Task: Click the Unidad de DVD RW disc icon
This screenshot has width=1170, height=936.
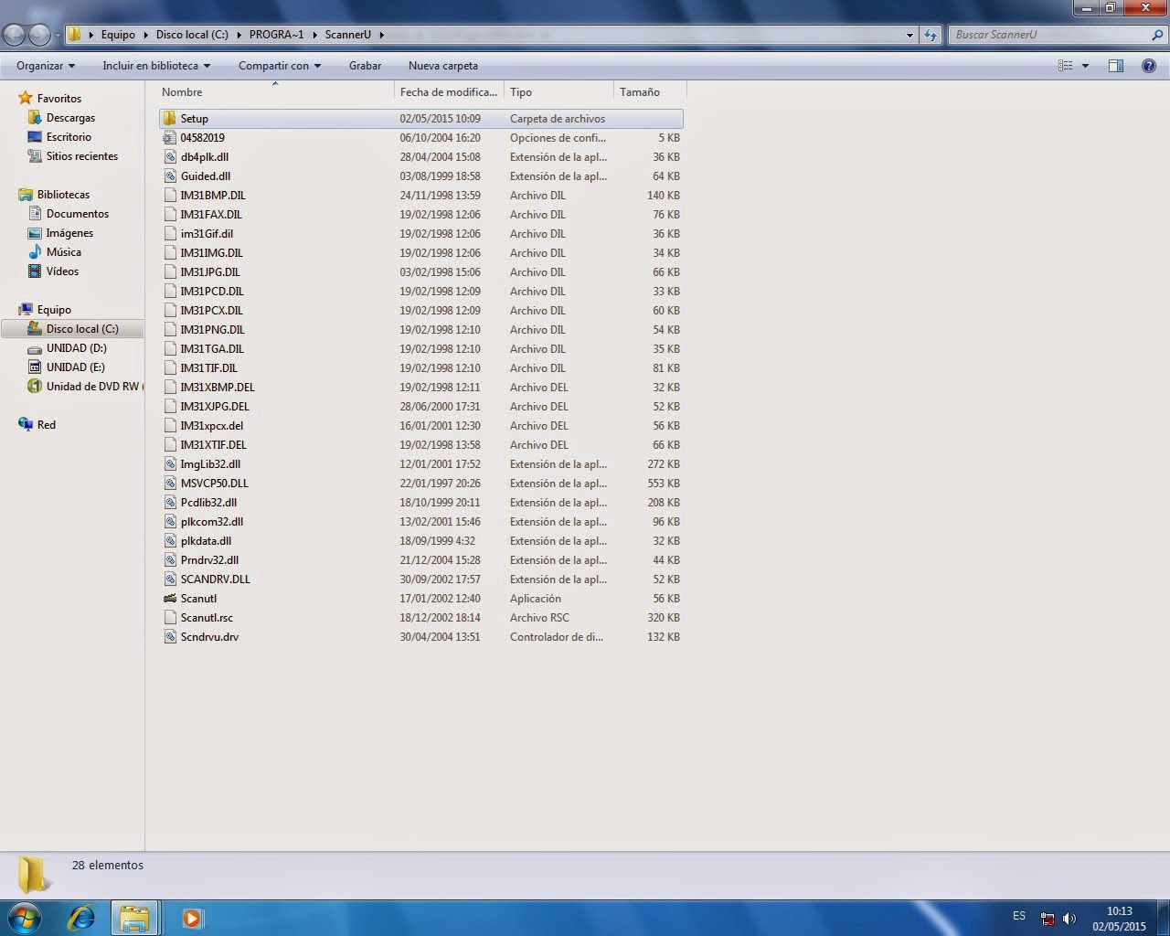Action: [x=35, y=387]
